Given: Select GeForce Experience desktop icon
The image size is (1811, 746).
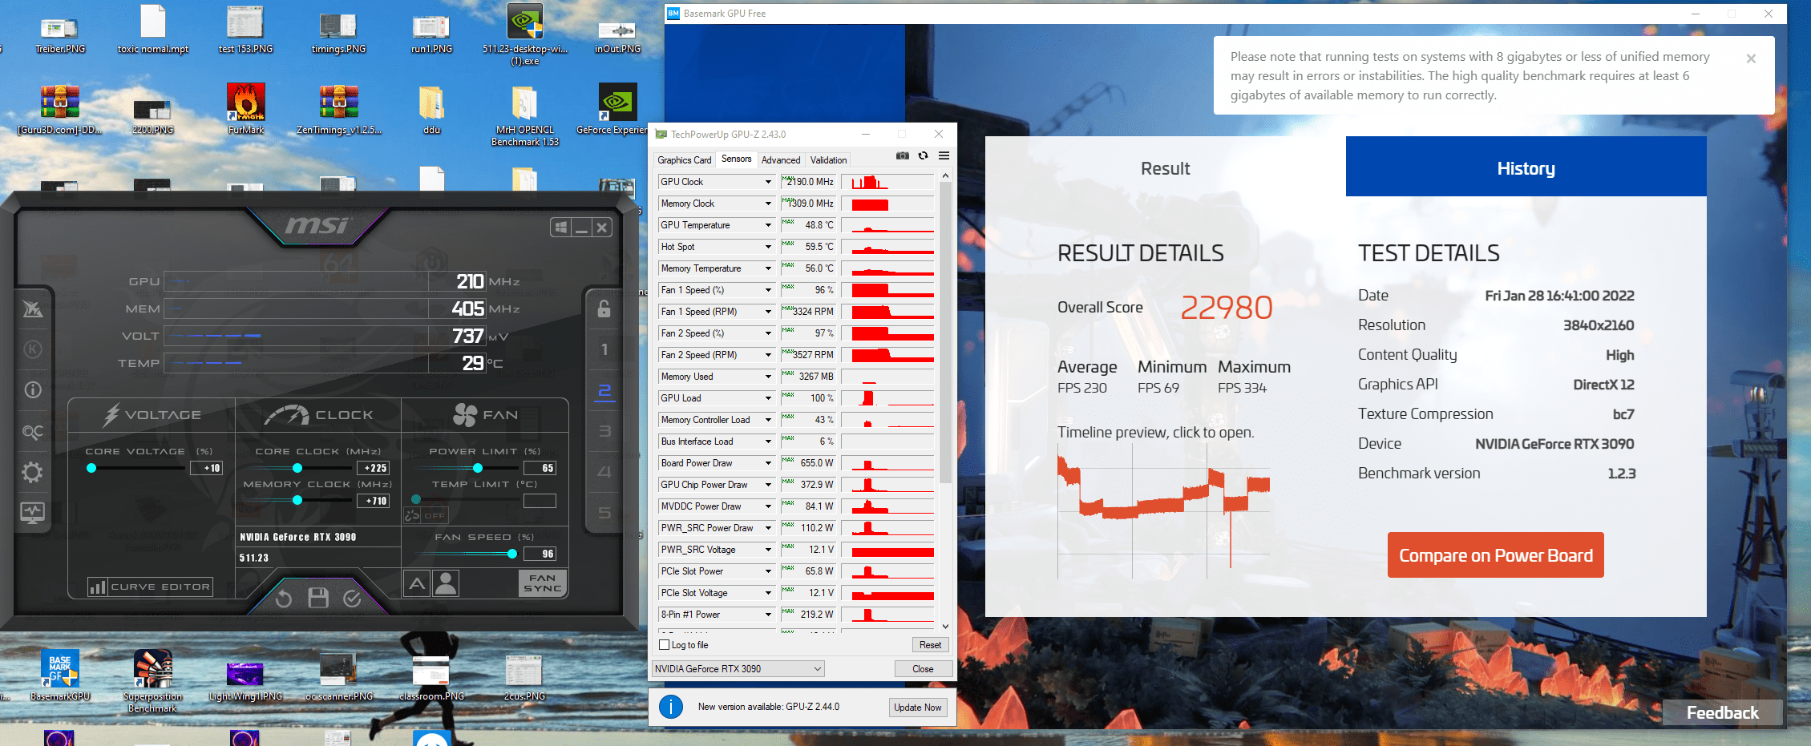Looking at the screenshot, I should pyautogui.click(x=616, y=108).
